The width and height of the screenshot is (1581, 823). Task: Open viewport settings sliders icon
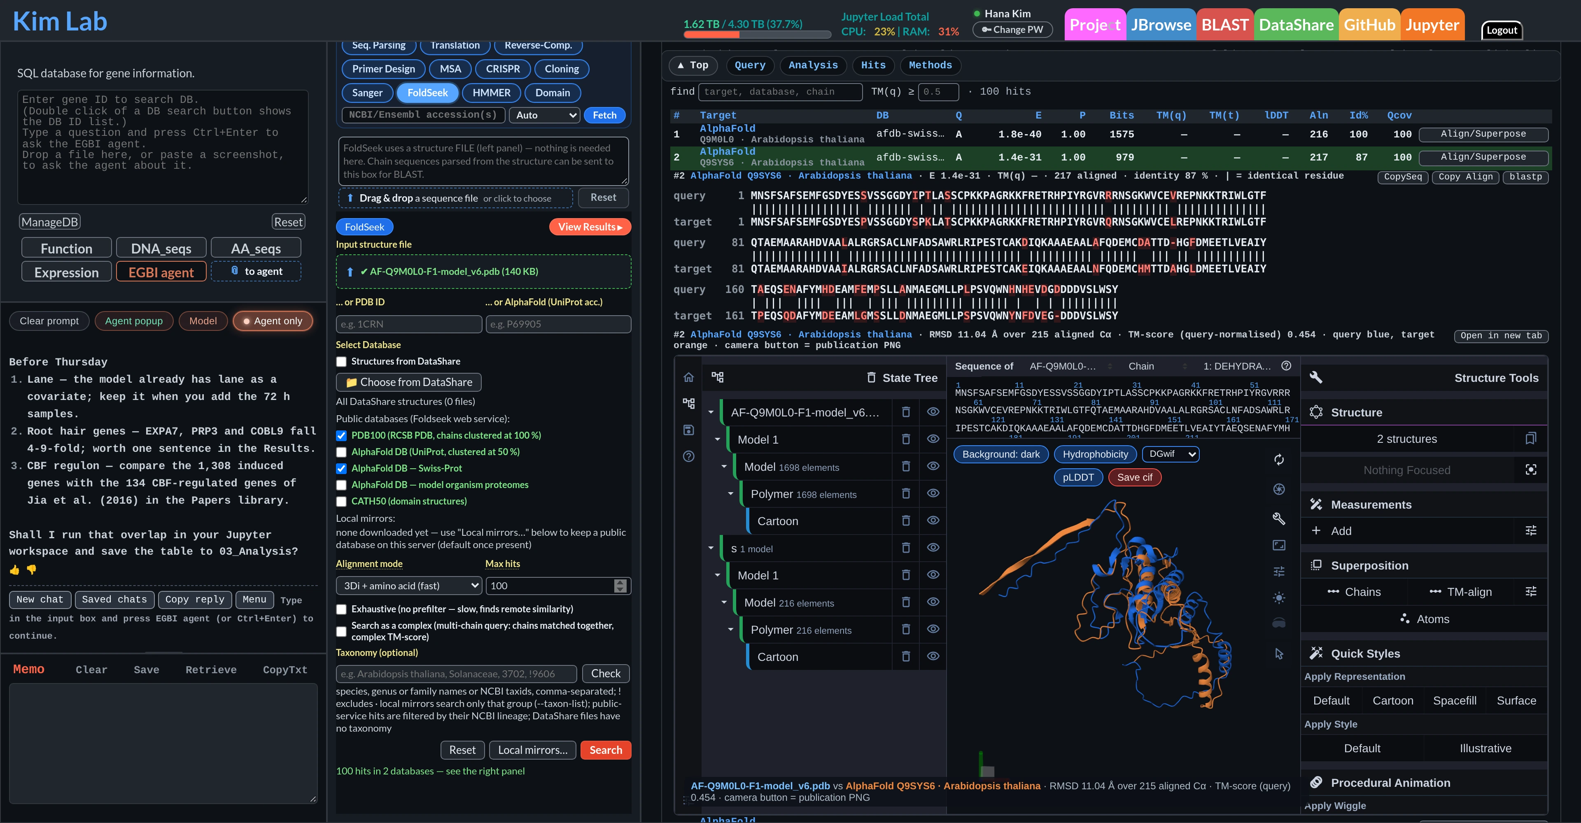[x=1279, y=572]
